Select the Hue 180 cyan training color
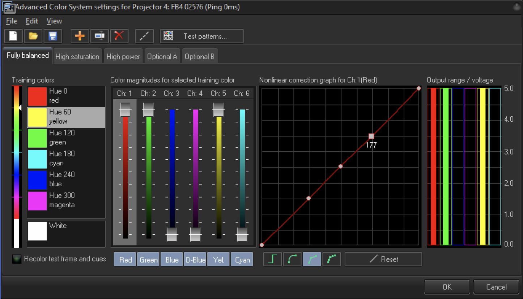 pyautogui.click(x=66, y=159)
